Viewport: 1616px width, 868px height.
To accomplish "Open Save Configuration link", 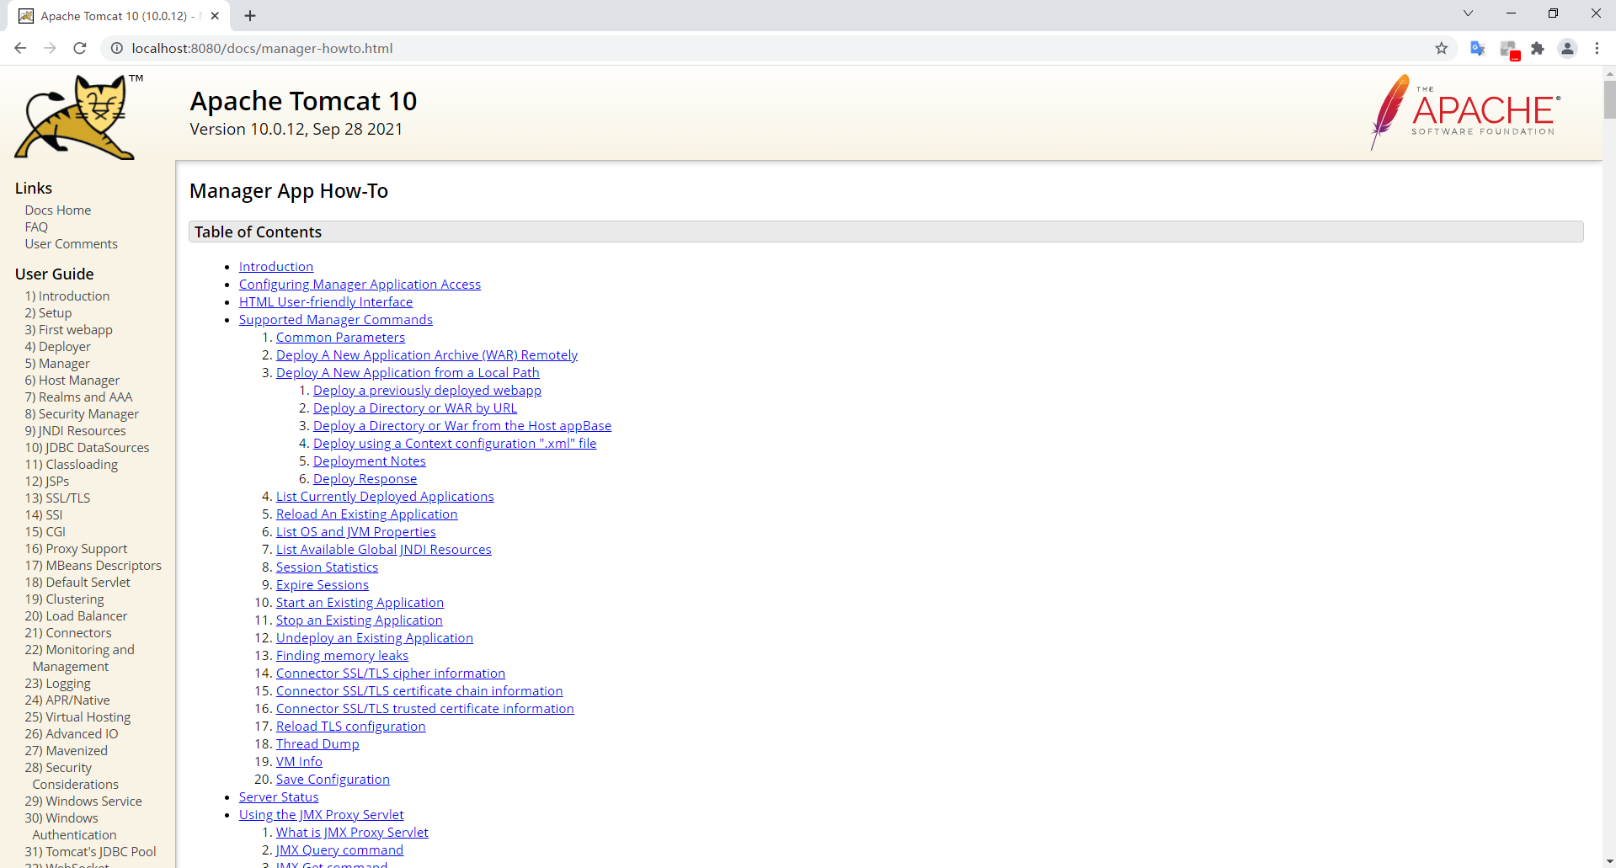I will pyautogui.click(x=333, y=780).
